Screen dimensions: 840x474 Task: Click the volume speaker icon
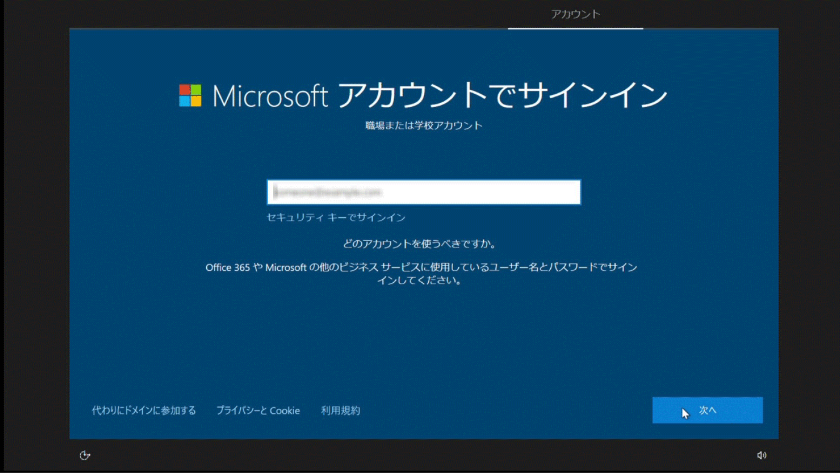761,455
